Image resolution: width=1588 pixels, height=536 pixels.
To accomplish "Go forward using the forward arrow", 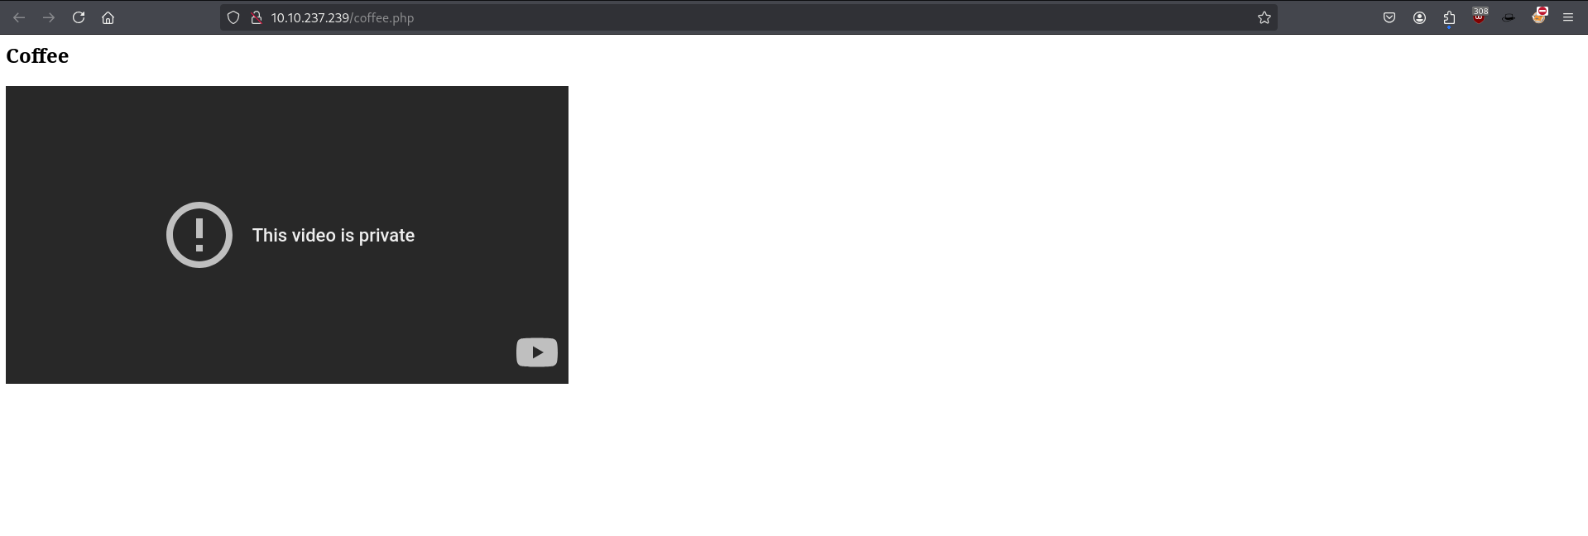I will click(x=49, y=17).
